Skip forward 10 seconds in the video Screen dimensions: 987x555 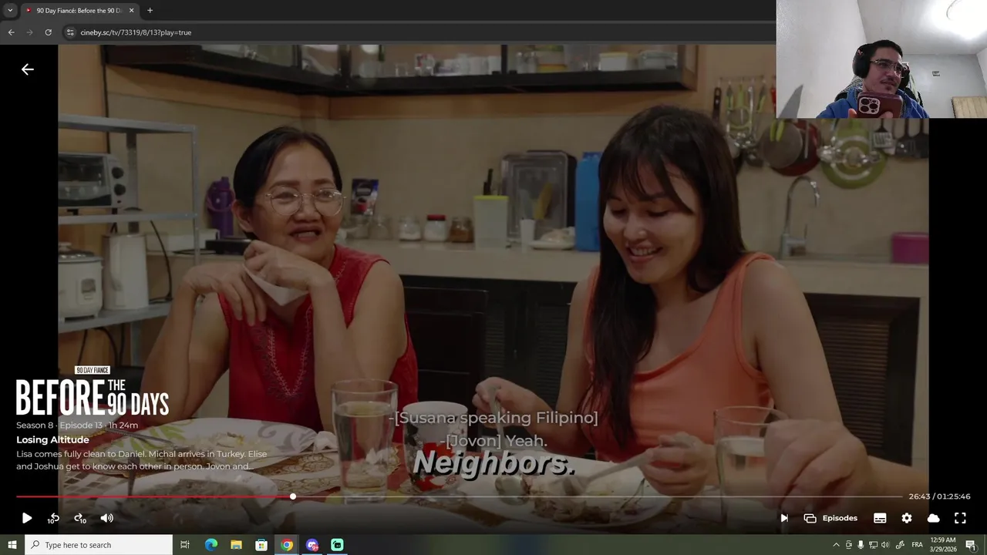click(x=80, y=518)
